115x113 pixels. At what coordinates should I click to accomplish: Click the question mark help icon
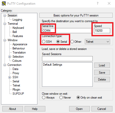(98, 3)
